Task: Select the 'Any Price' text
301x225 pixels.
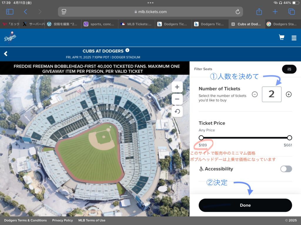Action: tap(207, 130)
